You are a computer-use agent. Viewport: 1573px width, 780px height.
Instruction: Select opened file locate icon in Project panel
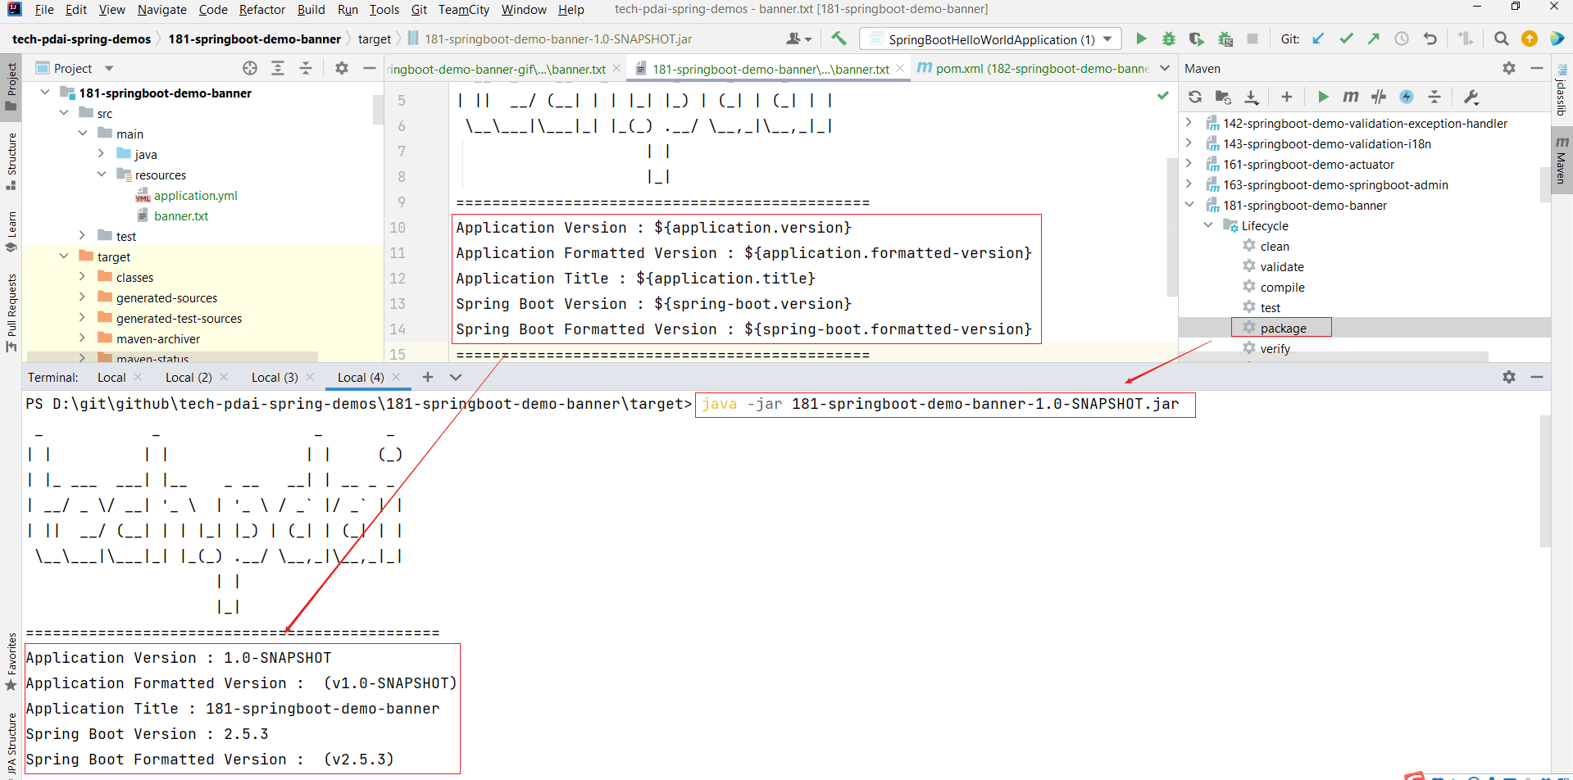pos(250,68)
